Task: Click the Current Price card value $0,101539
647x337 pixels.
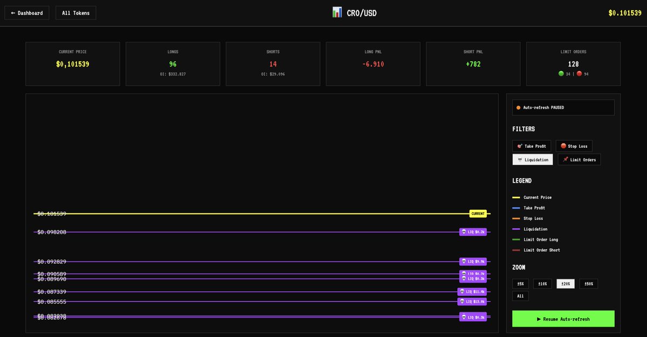Action: pos(73,64)
